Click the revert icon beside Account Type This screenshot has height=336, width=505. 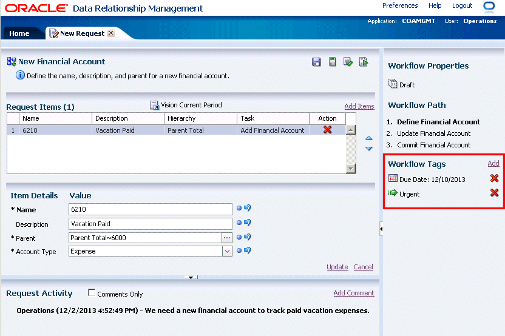click(248, 250)
